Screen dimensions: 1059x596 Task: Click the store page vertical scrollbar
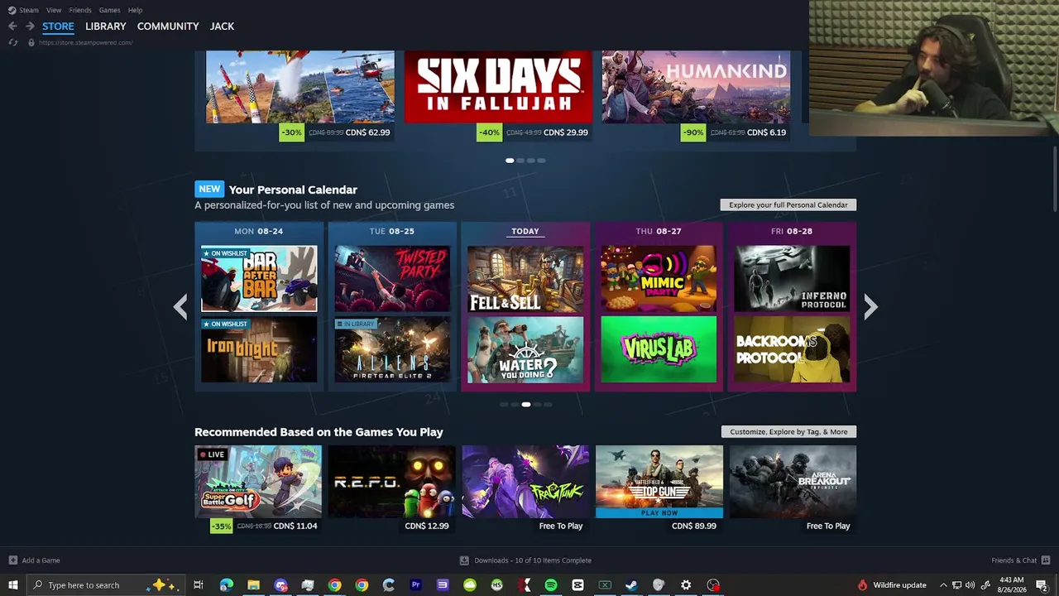pos(1055,180)
